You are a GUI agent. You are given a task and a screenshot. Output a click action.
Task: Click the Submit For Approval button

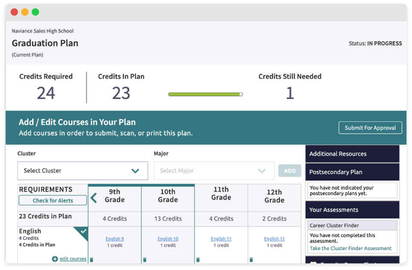(370, 127)
